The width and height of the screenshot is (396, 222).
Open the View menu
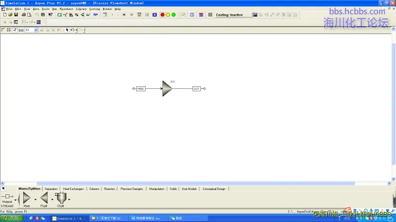click(27, 9)
